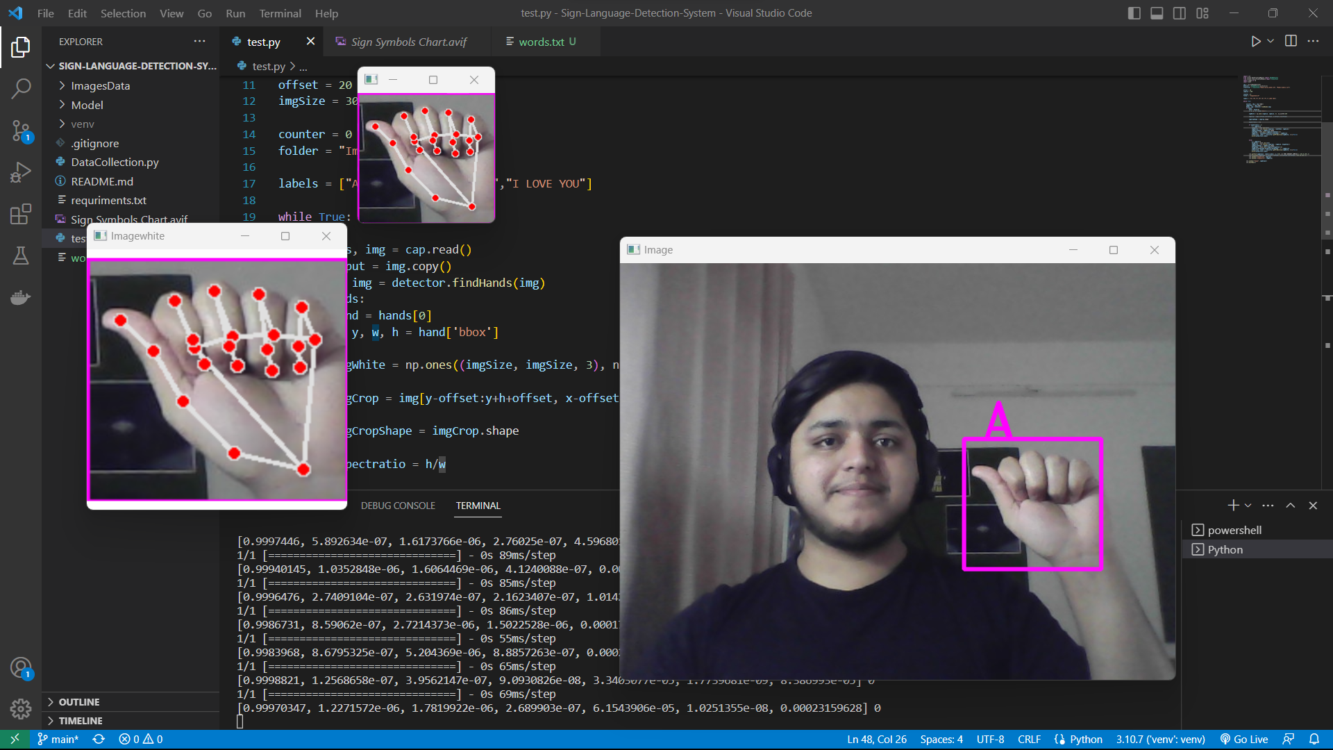Click the Run Python File button
Screen dimensions: 1333x750
pos(1255,42)
